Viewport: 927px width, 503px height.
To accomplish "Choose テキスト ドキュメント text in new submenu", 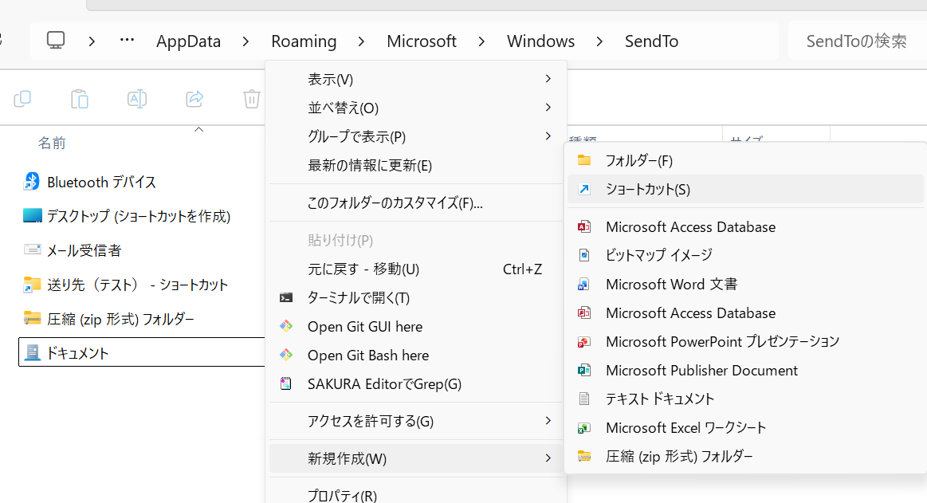I will 660,399.
